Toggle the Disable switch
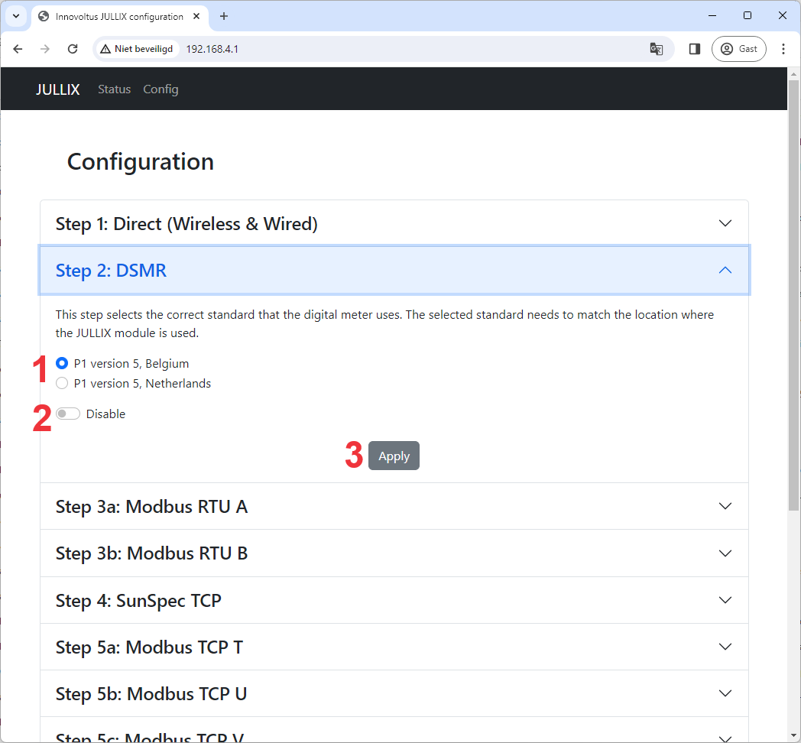The image size is (801, 743). (68, 414)
